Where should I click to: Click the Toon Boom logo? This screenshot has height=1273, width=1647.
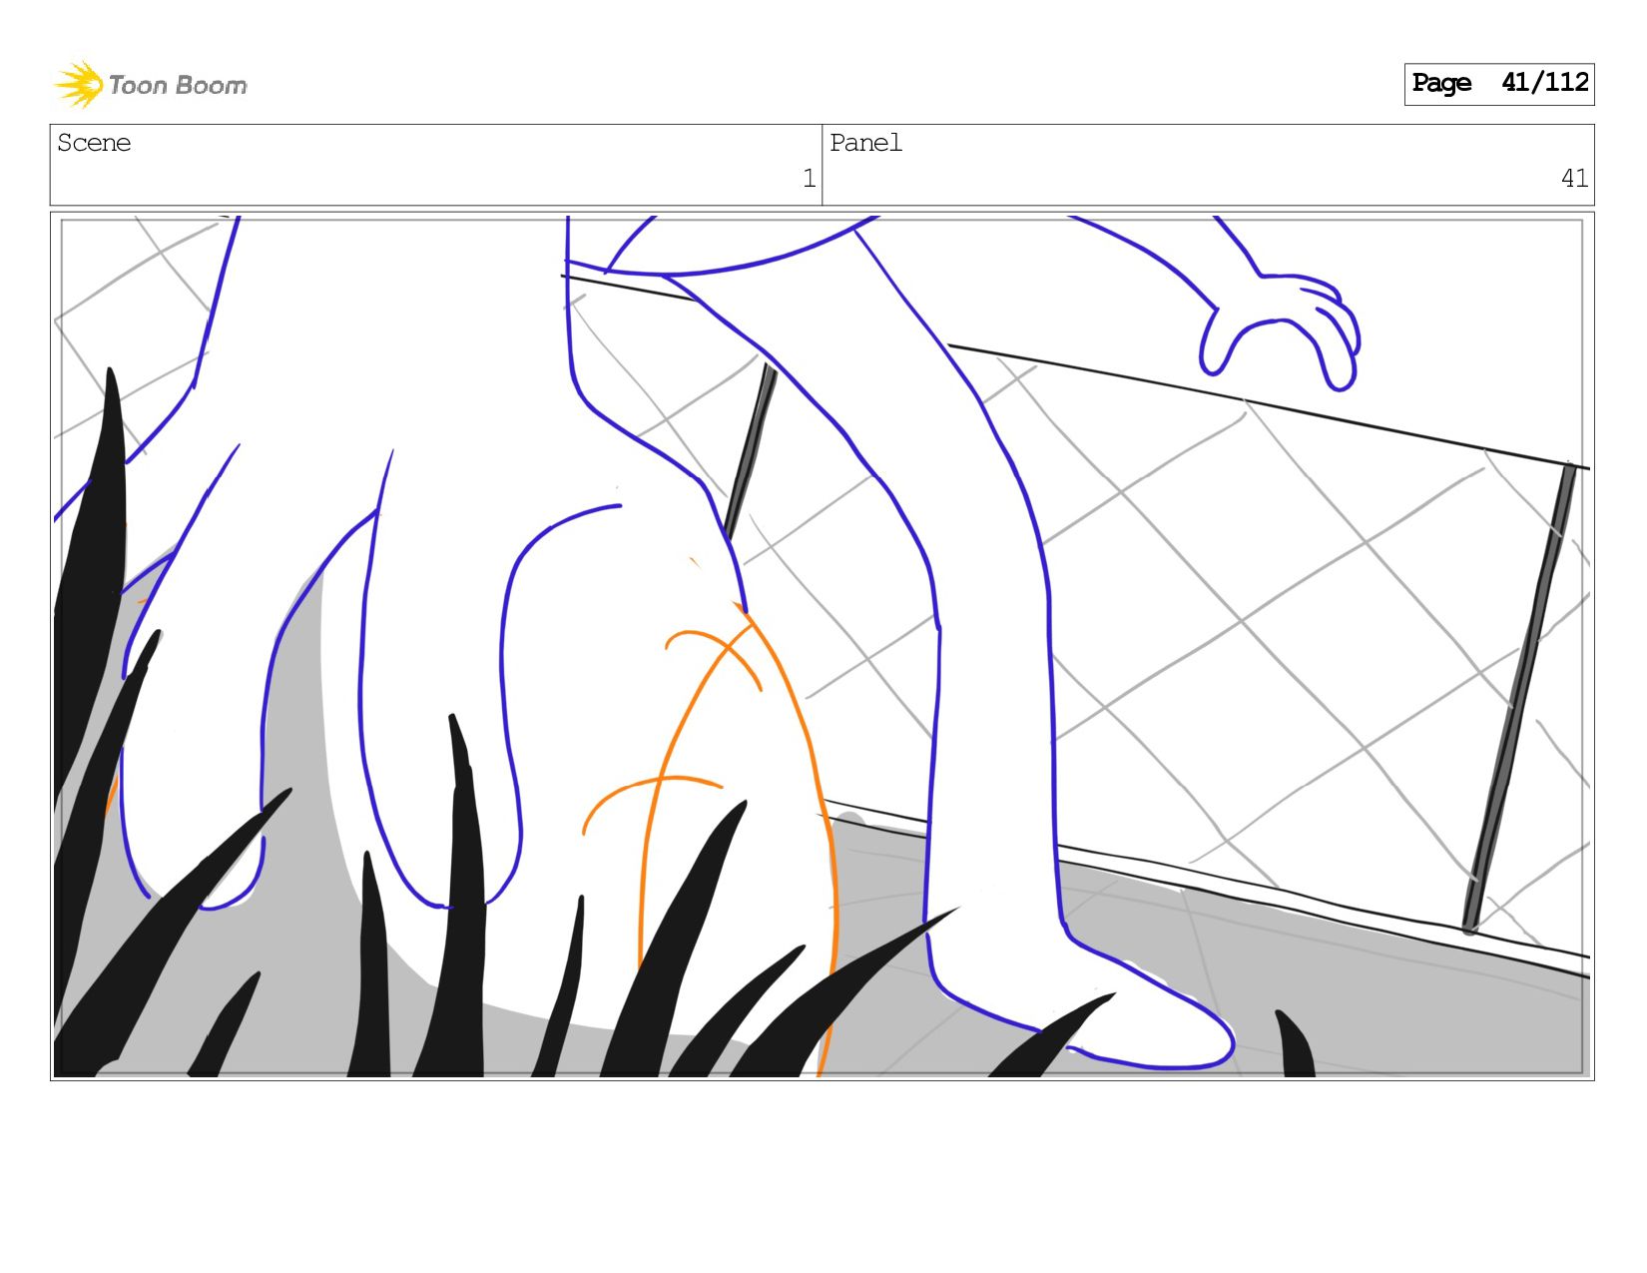150,85
